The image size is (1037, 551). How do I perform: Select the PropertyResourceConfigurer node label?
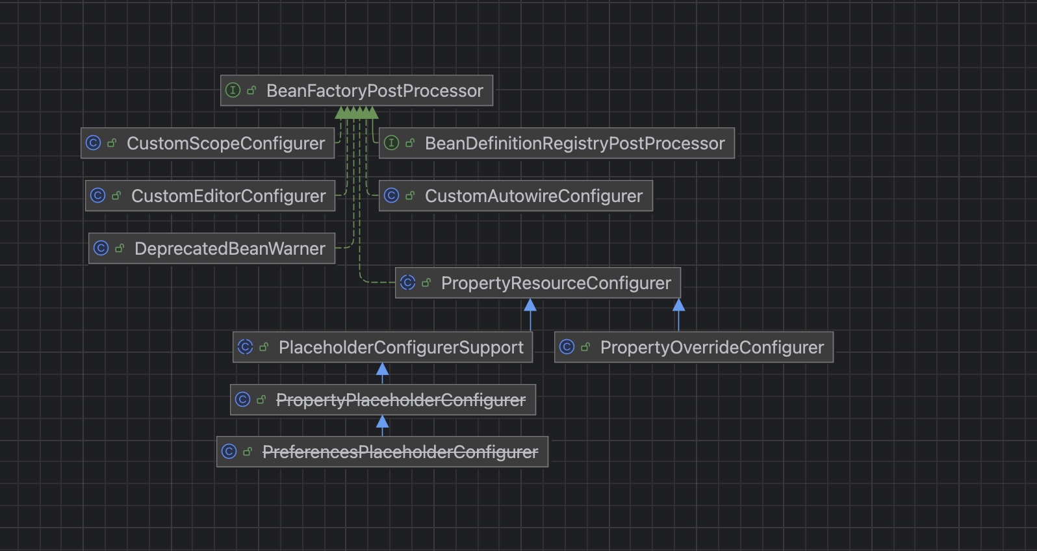pyautogui.click(x=556, y=283)
